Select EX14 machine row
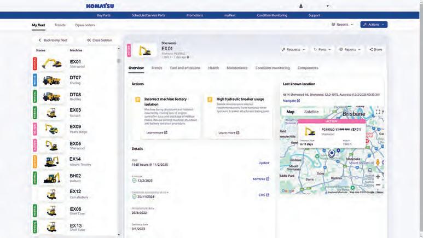This screenshot has width=423, height=238. click(74, 161)
